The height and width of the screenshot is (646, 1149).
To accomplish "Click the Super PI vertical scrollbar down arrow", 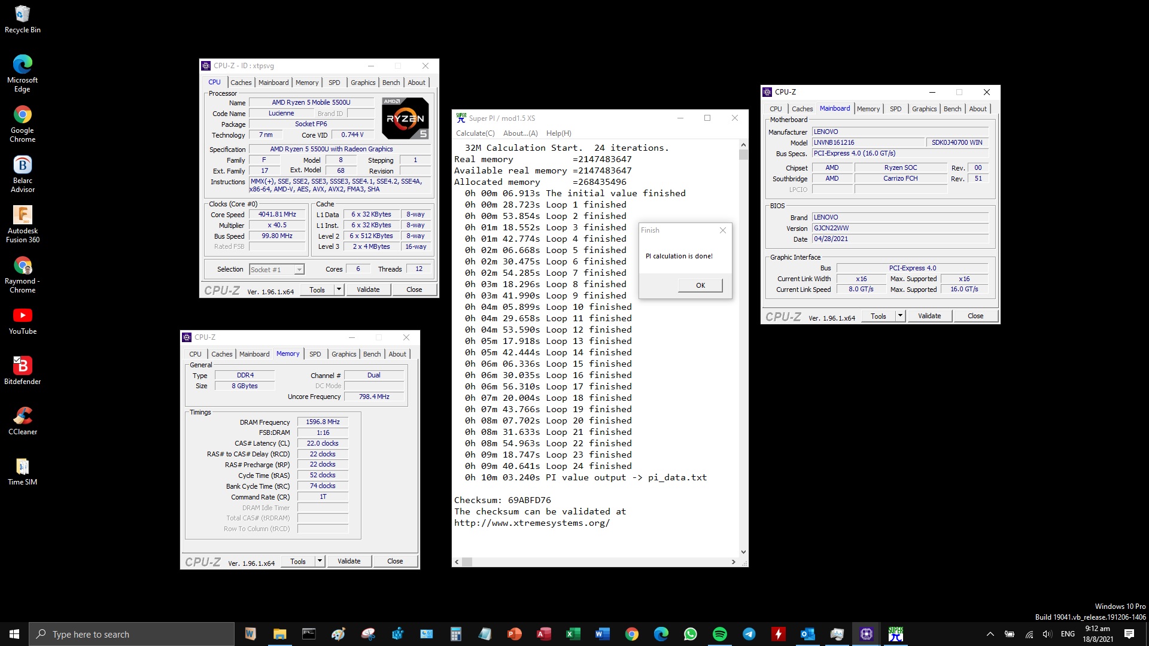I will (x=743, y=552).
